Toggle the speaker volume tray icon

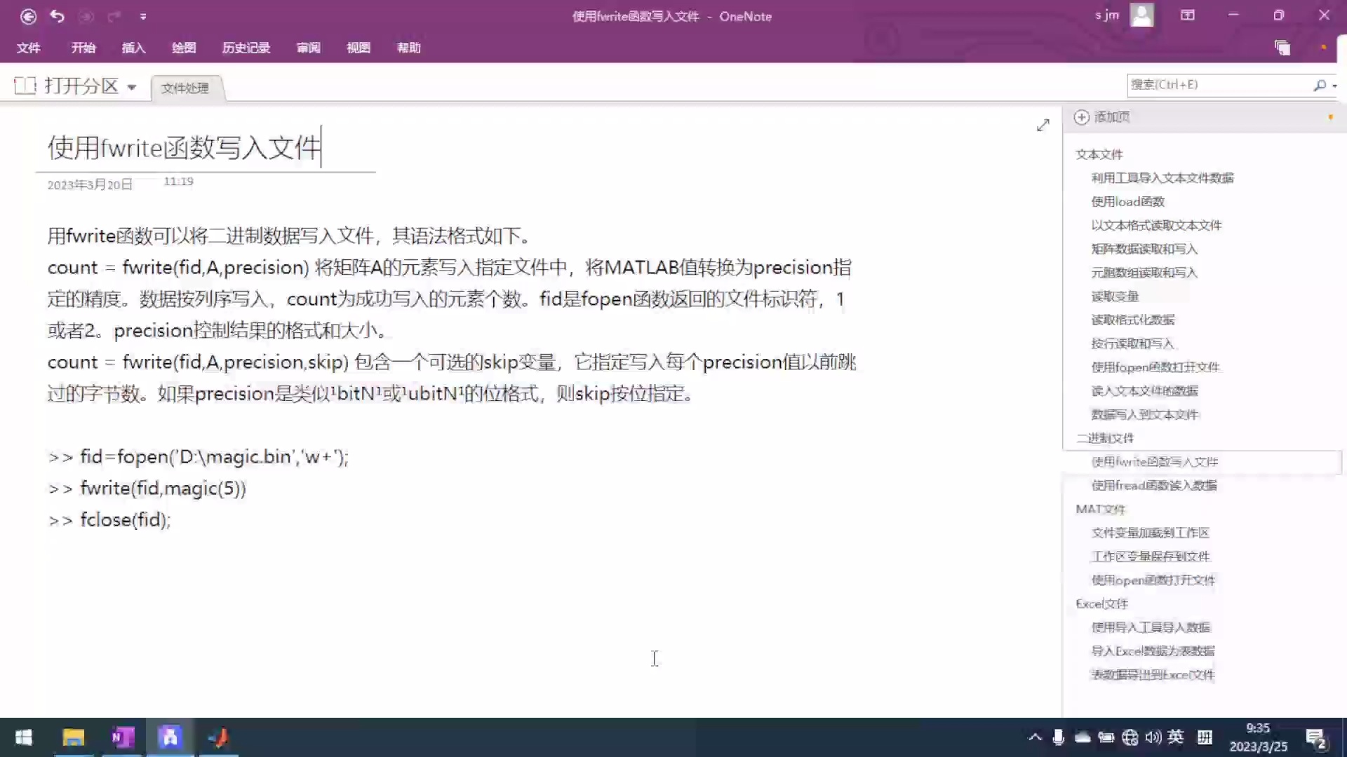pyautogui.click(x=1153, y=737)
